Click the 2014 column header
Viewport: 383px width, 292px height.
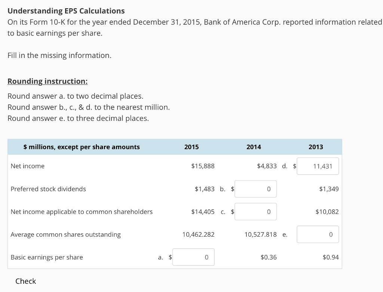[254, 147]
